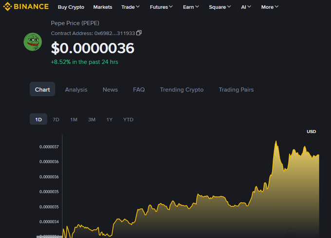Select the YTD chart range
Image resolution: width=331 pixels, height=238 pixels.
(x=128, y=119)
